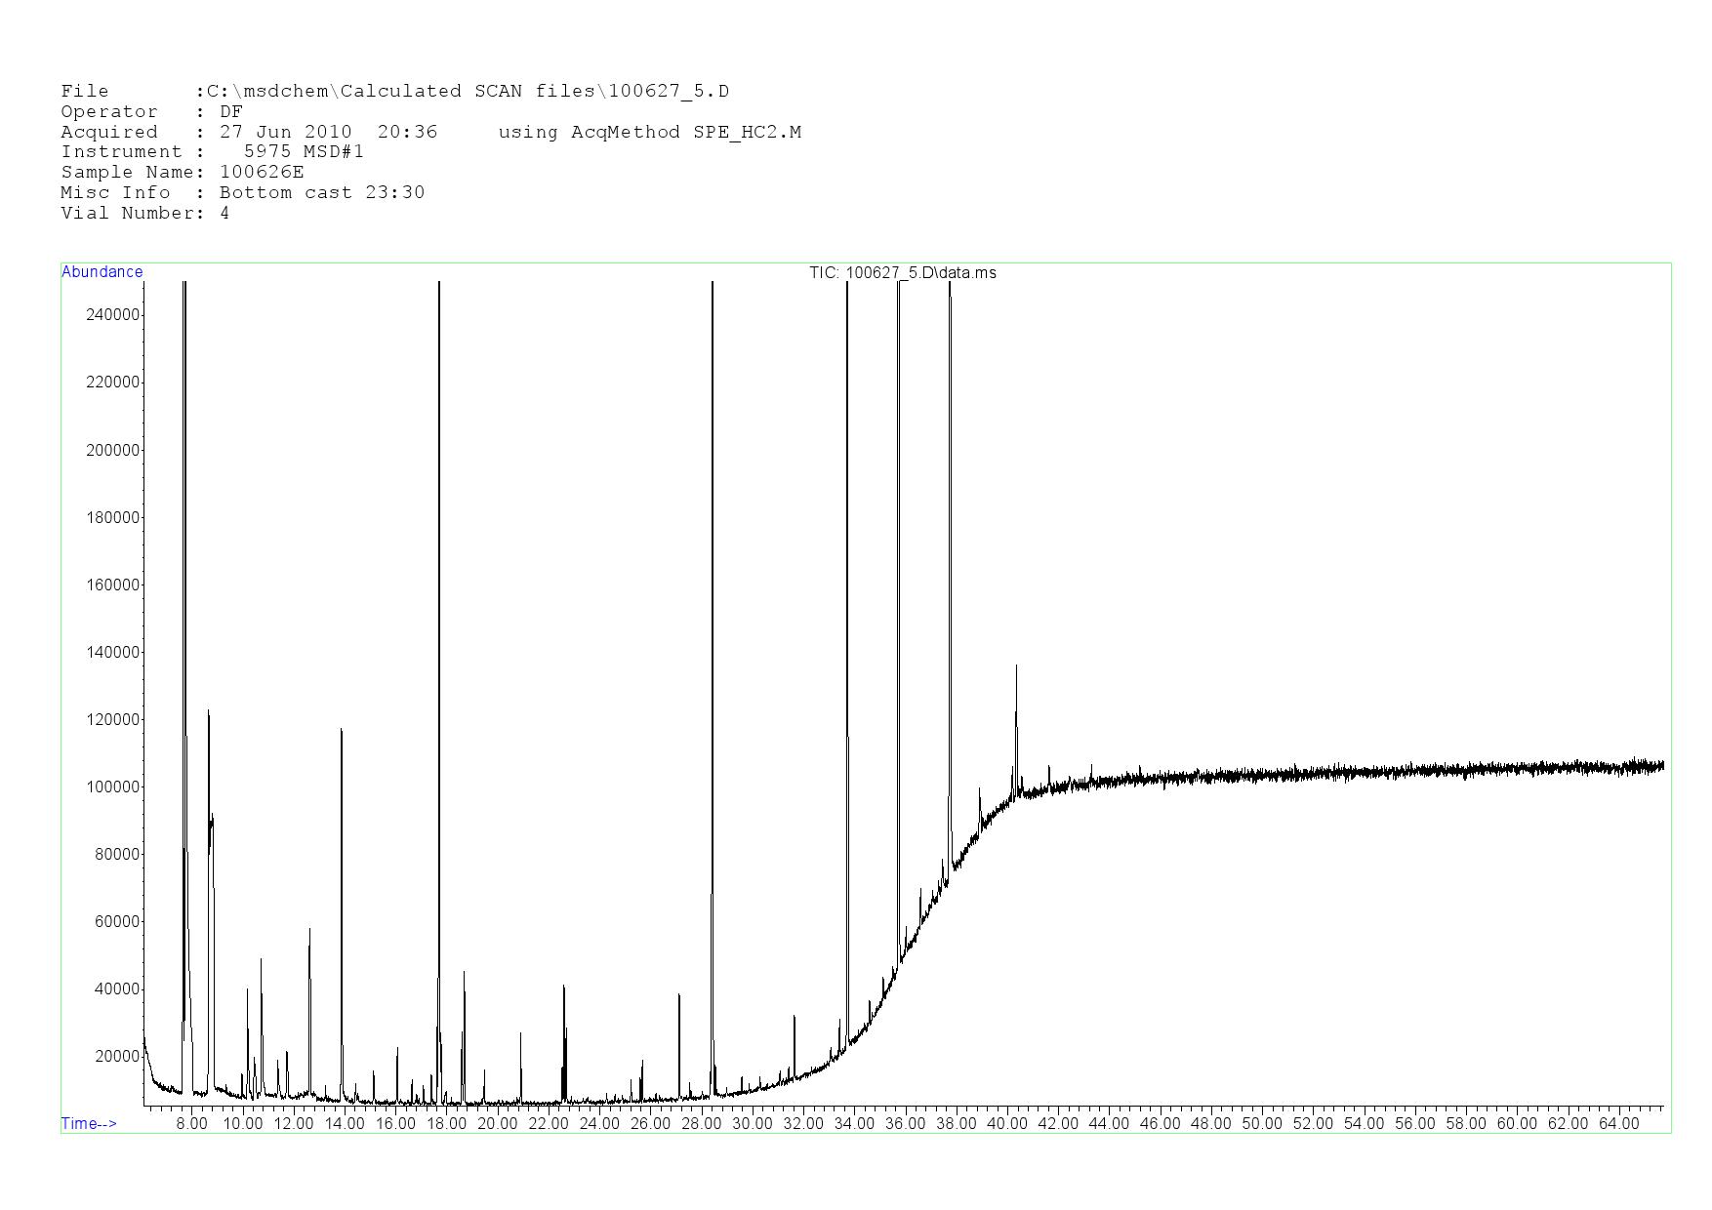Click the Sample Name value 100626E
This screenshot has width=1712, height=1210.
click(x=262, y=173)
